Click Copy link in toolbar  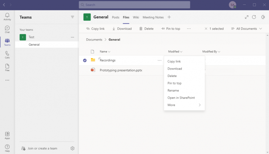click(95, 29)
